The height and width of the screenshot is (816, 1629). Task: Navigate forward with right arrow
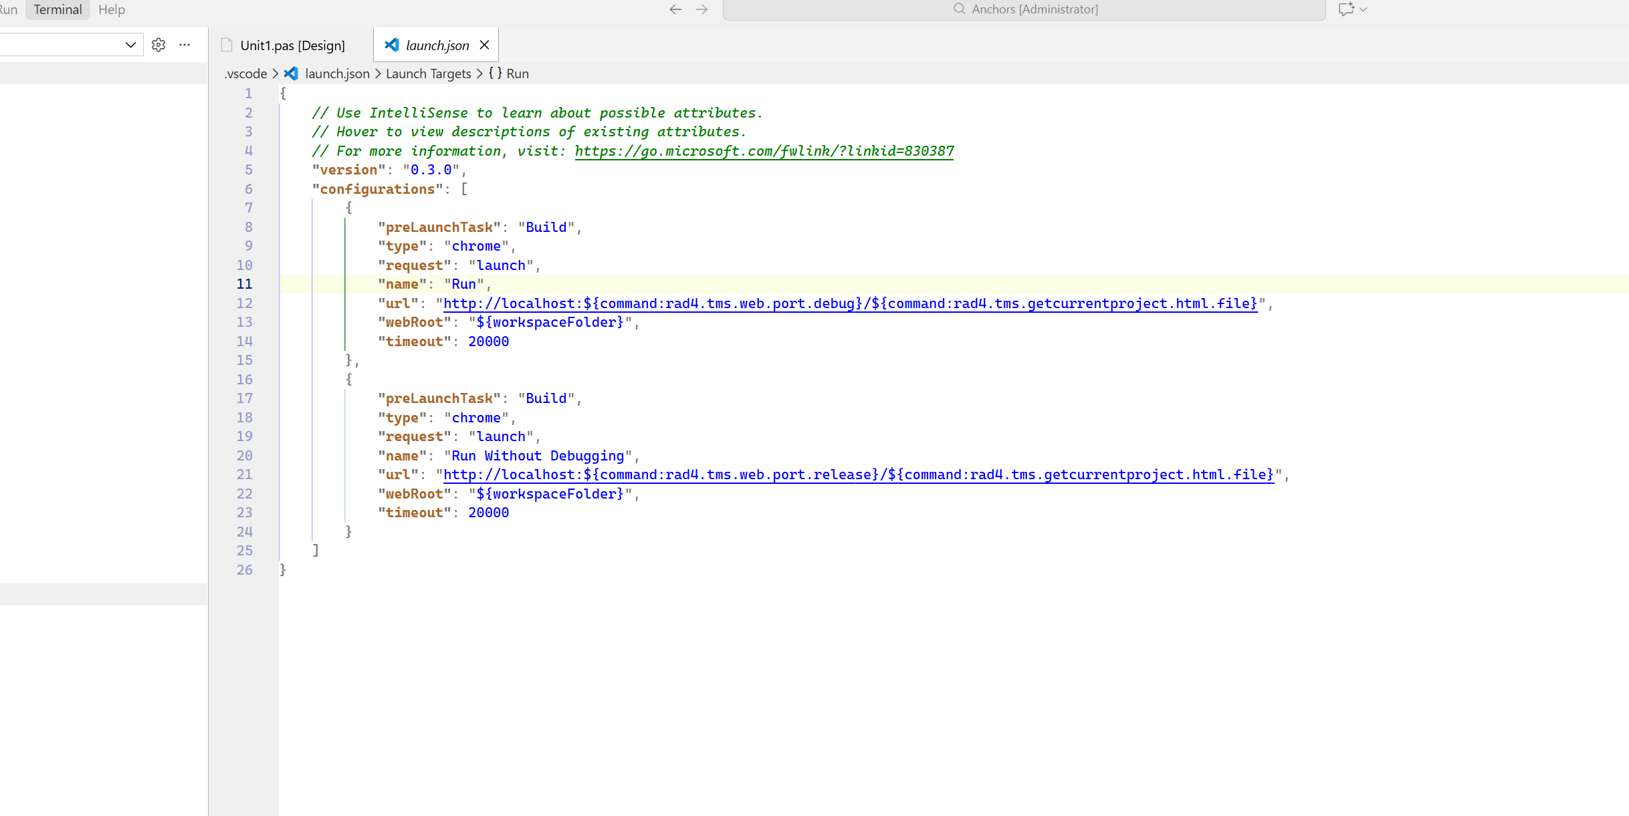coord(701,9)
